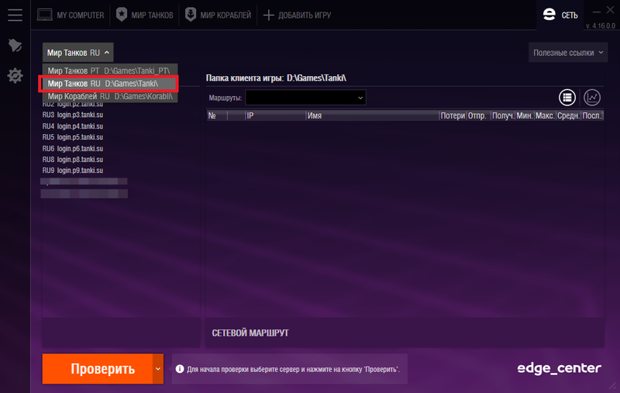Select server RU9 login.p9.tanki.su

click(x=73, y=171)
